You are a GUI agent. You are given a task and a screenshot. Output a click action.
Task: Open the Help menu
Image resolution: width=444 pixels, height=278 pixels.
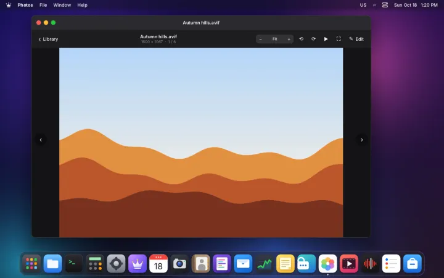click(83, 5)
